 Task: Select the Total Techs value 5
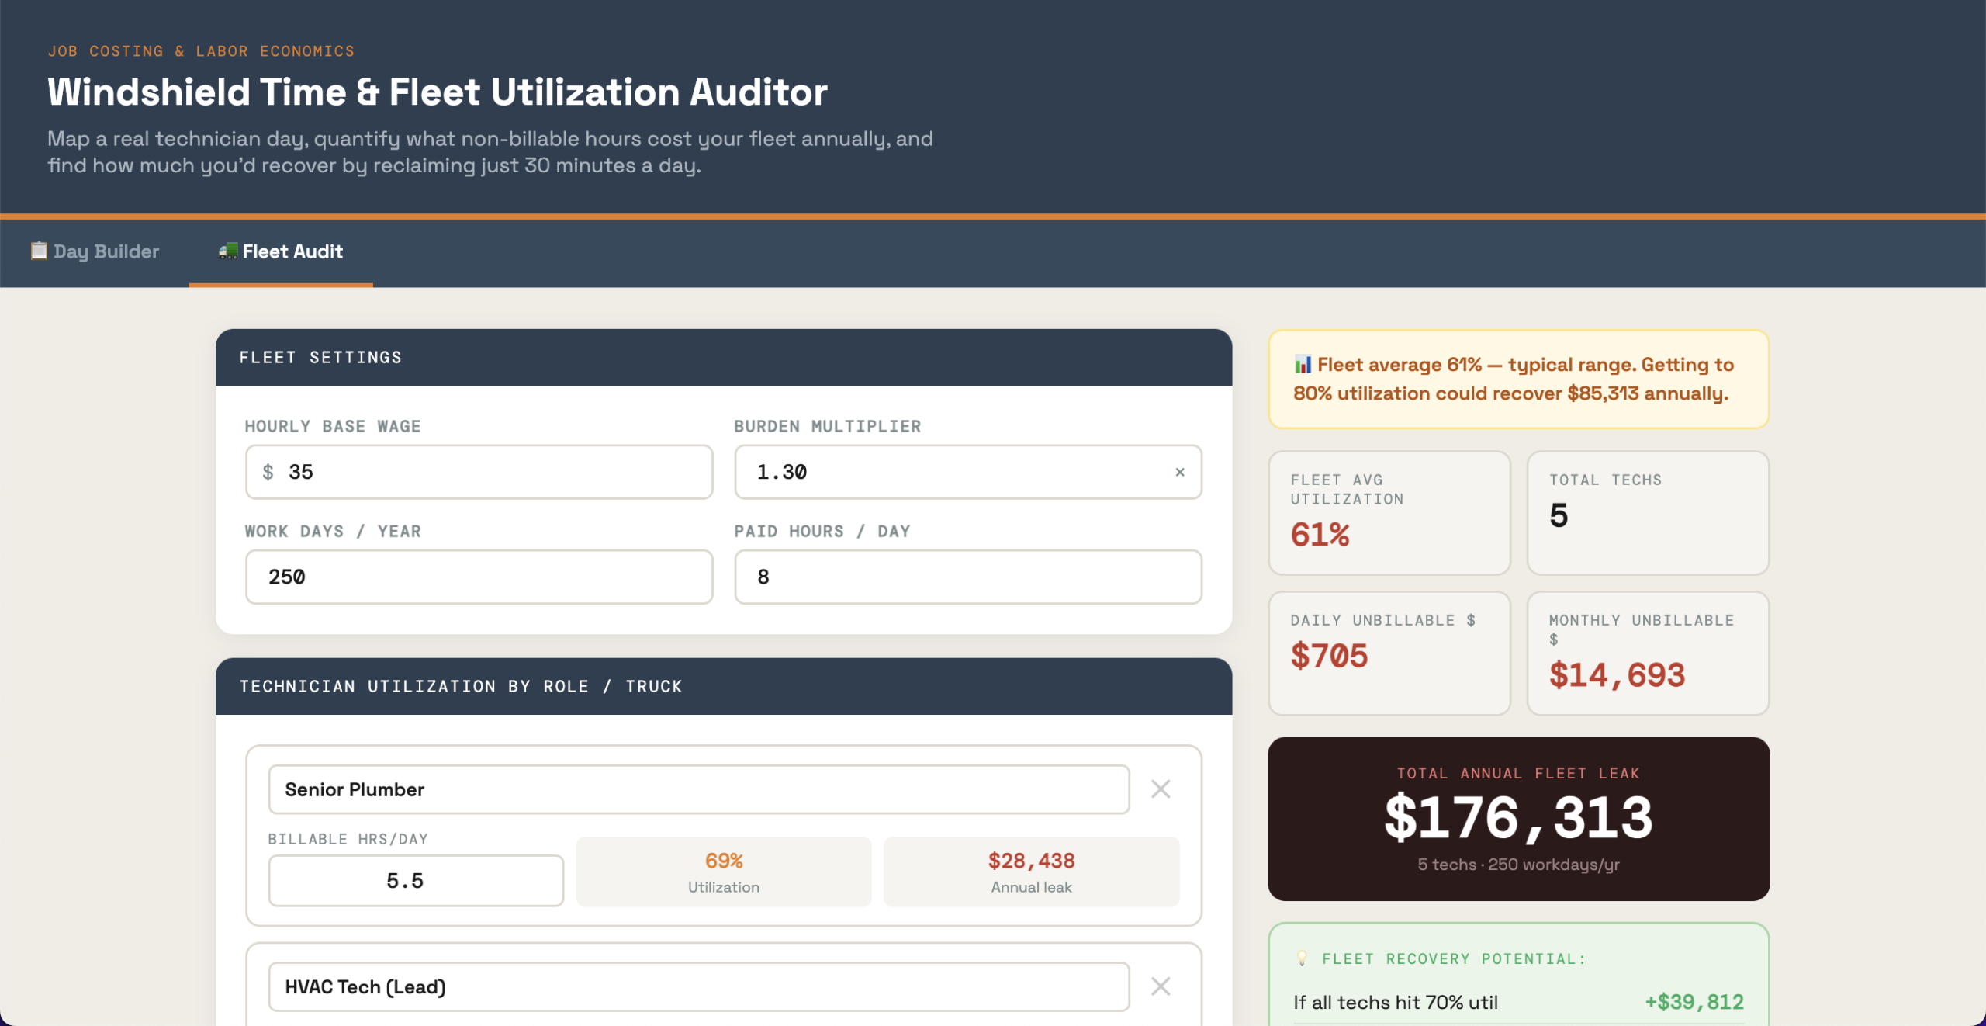tap(1559, 515)
